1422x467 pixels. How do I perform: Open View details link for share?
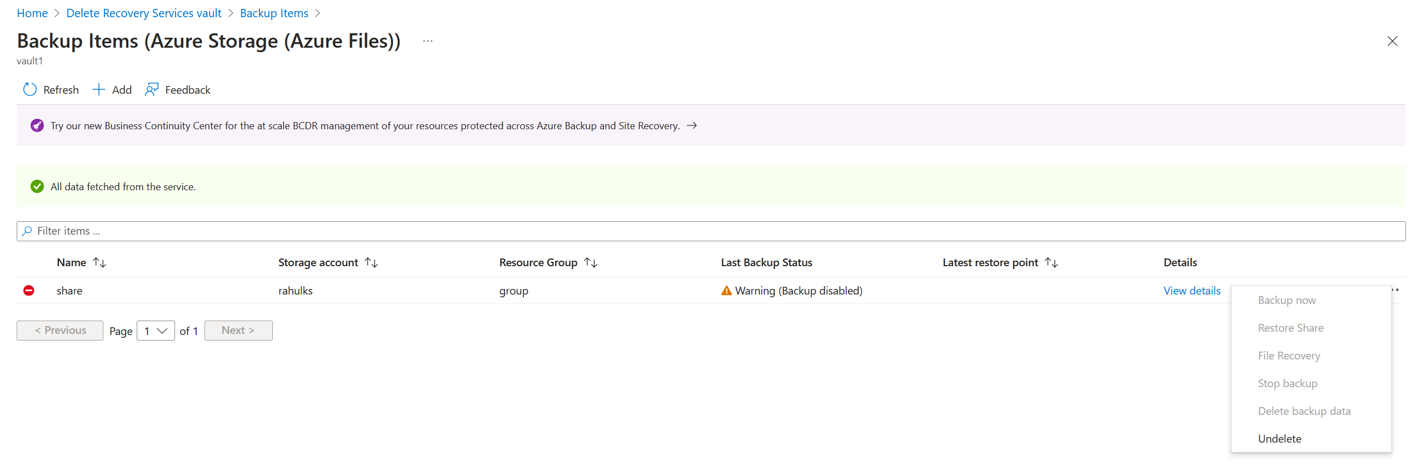point(1192,291)
